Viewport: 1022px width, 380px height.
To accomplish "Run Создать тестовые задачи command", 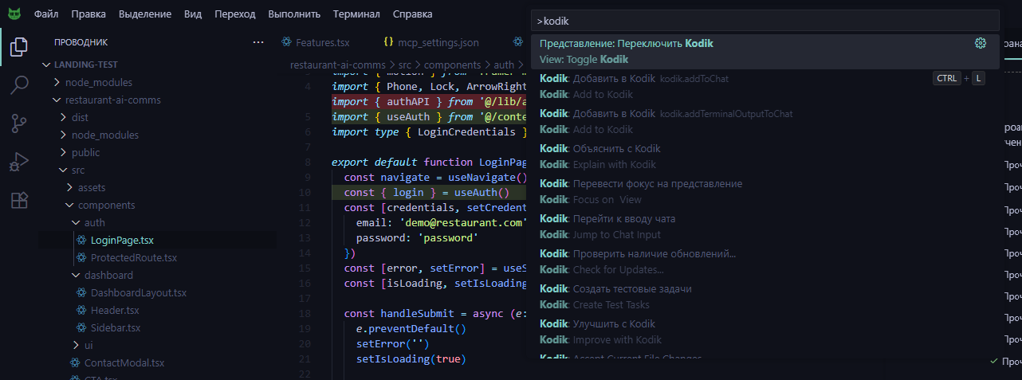I will click(765, 297).
